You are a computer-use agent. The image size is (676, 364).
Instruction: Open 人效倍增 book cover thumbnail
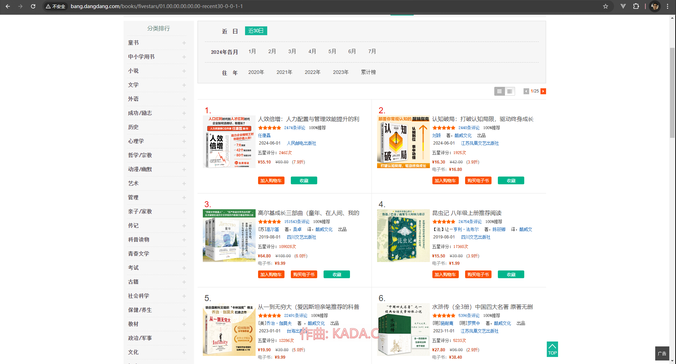pos(229,142)
